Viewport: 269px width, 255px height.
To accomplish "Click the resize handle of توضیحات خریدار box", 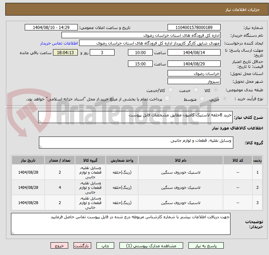I will (13, 233).
